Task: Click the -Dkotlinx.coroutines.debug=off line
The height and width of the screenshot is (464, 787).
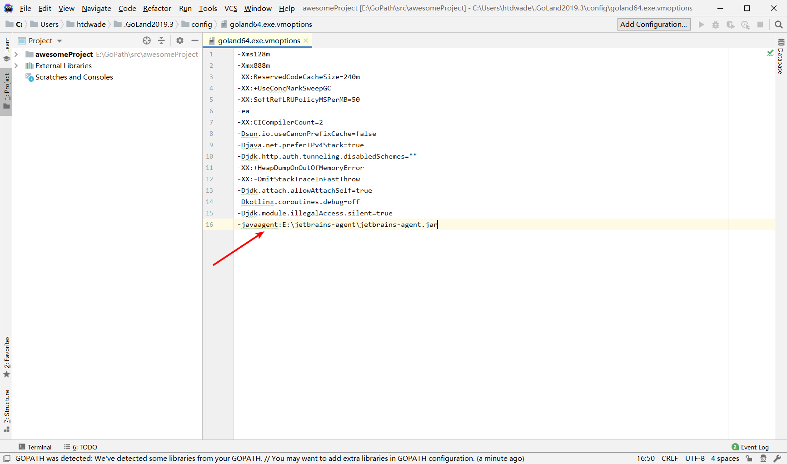Action: tap(299, 202)
